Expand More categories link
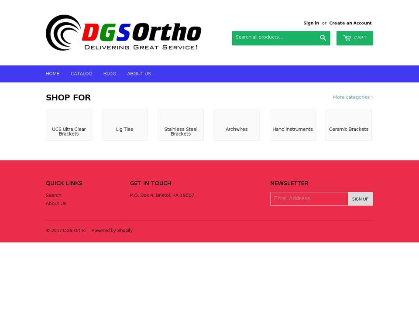419x314 pixels. click(353, 97)
